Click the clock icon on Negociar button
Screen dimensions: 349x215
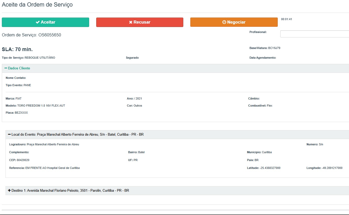224,22
